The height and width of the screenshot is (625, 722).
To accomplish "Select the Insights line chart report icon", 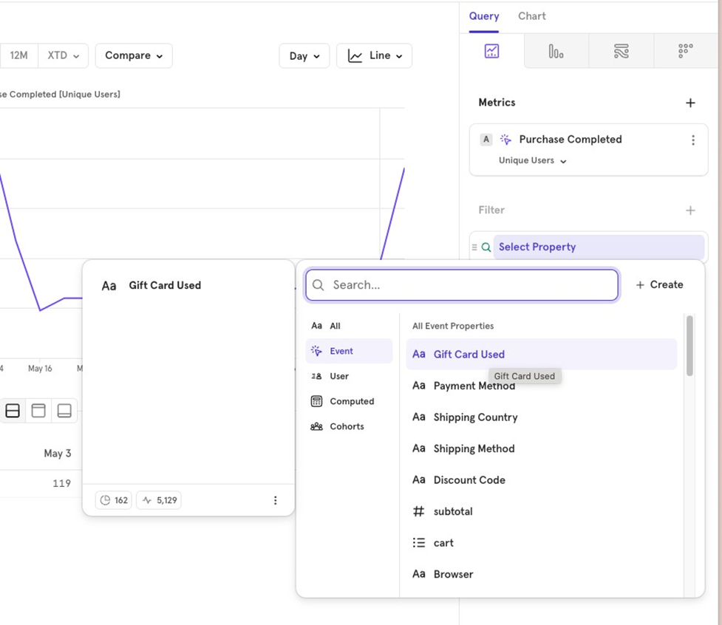I will click(491, 51).
